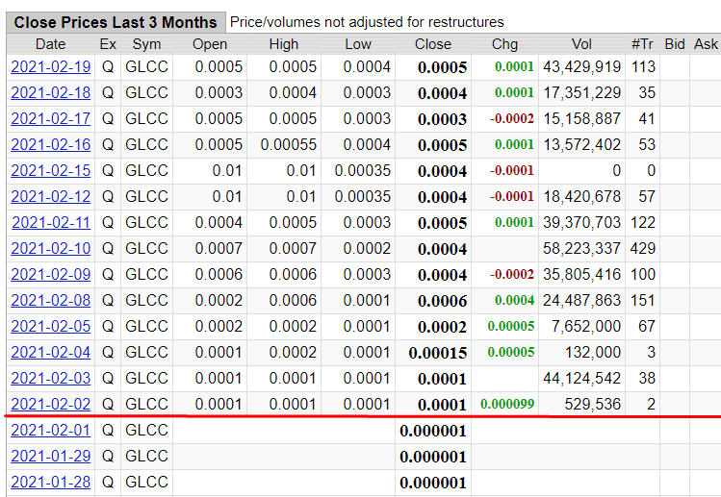Click the Vol column header

581,44
